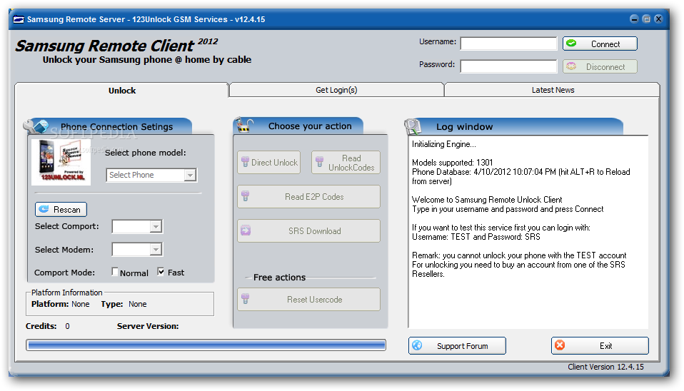This screenshot has height=391, width=684.
Task: Close the Samsung Remote Server window
Action: point(659,19)
